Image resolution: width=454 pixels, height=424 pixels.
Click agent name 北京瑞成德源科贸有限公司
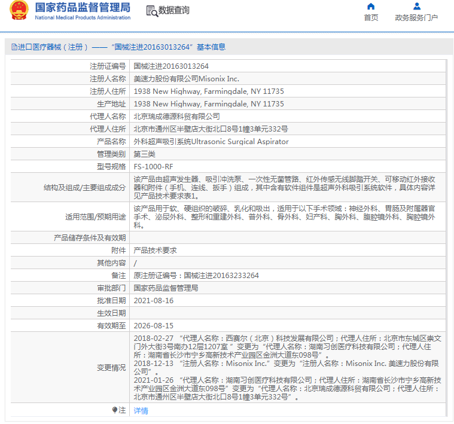[176, 117]
